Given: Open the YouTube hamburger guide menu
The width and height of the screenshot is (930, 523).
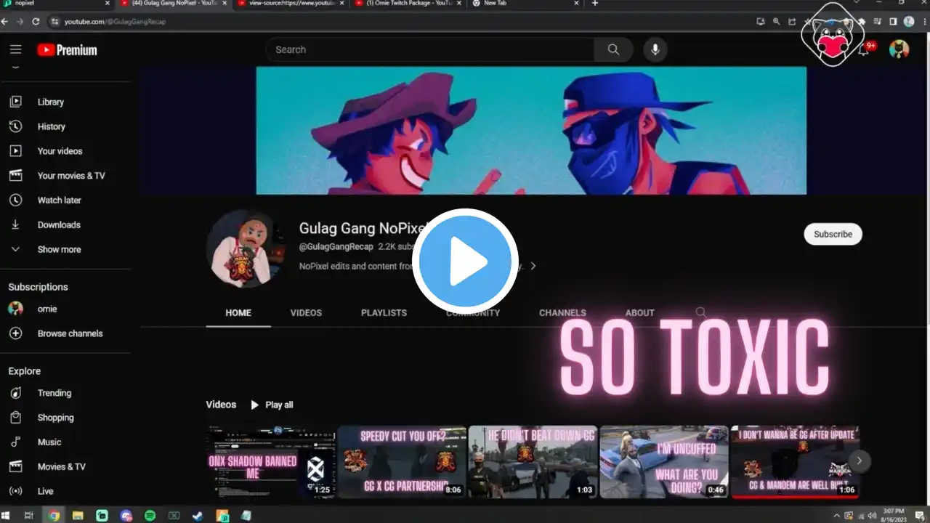Looking at the screenshot, I should [x=16, y=49].
